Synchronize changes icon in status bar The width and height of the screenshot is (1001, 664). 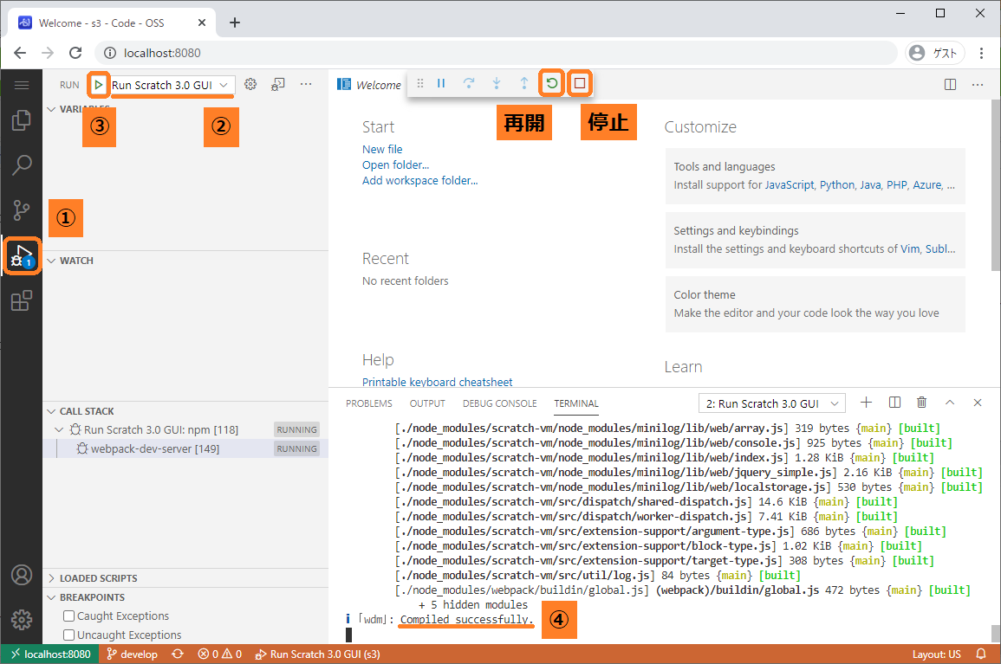pyautogui.click(x=178, y=654)
